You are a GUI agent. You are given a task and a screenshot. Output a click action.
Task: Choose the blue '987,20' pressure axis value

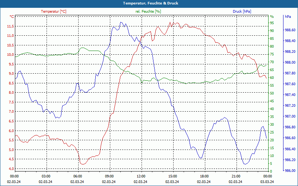click(290, 106)
